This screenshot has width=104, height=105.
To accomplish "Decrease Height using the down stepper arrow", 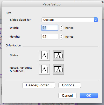I will tap(61, 38).
